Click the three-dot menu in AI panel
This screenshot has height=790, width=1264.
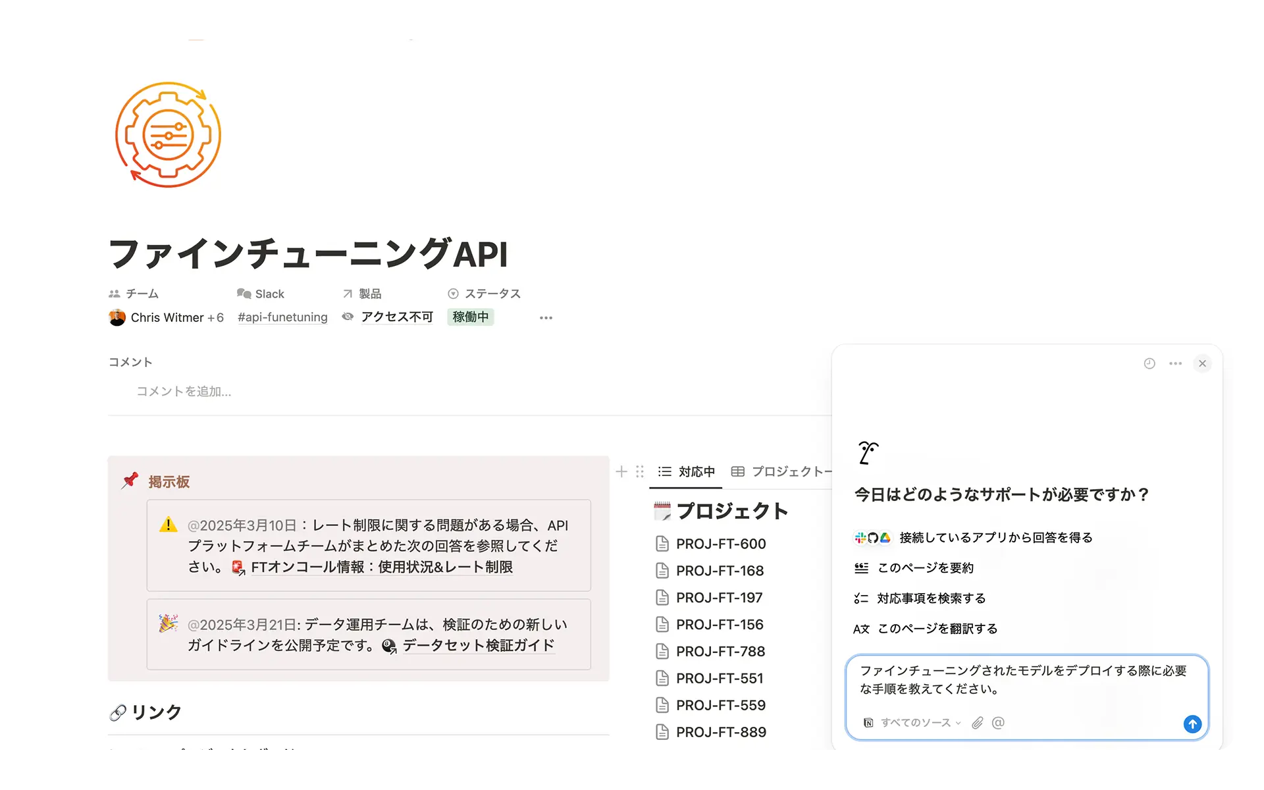(1176, 363)
